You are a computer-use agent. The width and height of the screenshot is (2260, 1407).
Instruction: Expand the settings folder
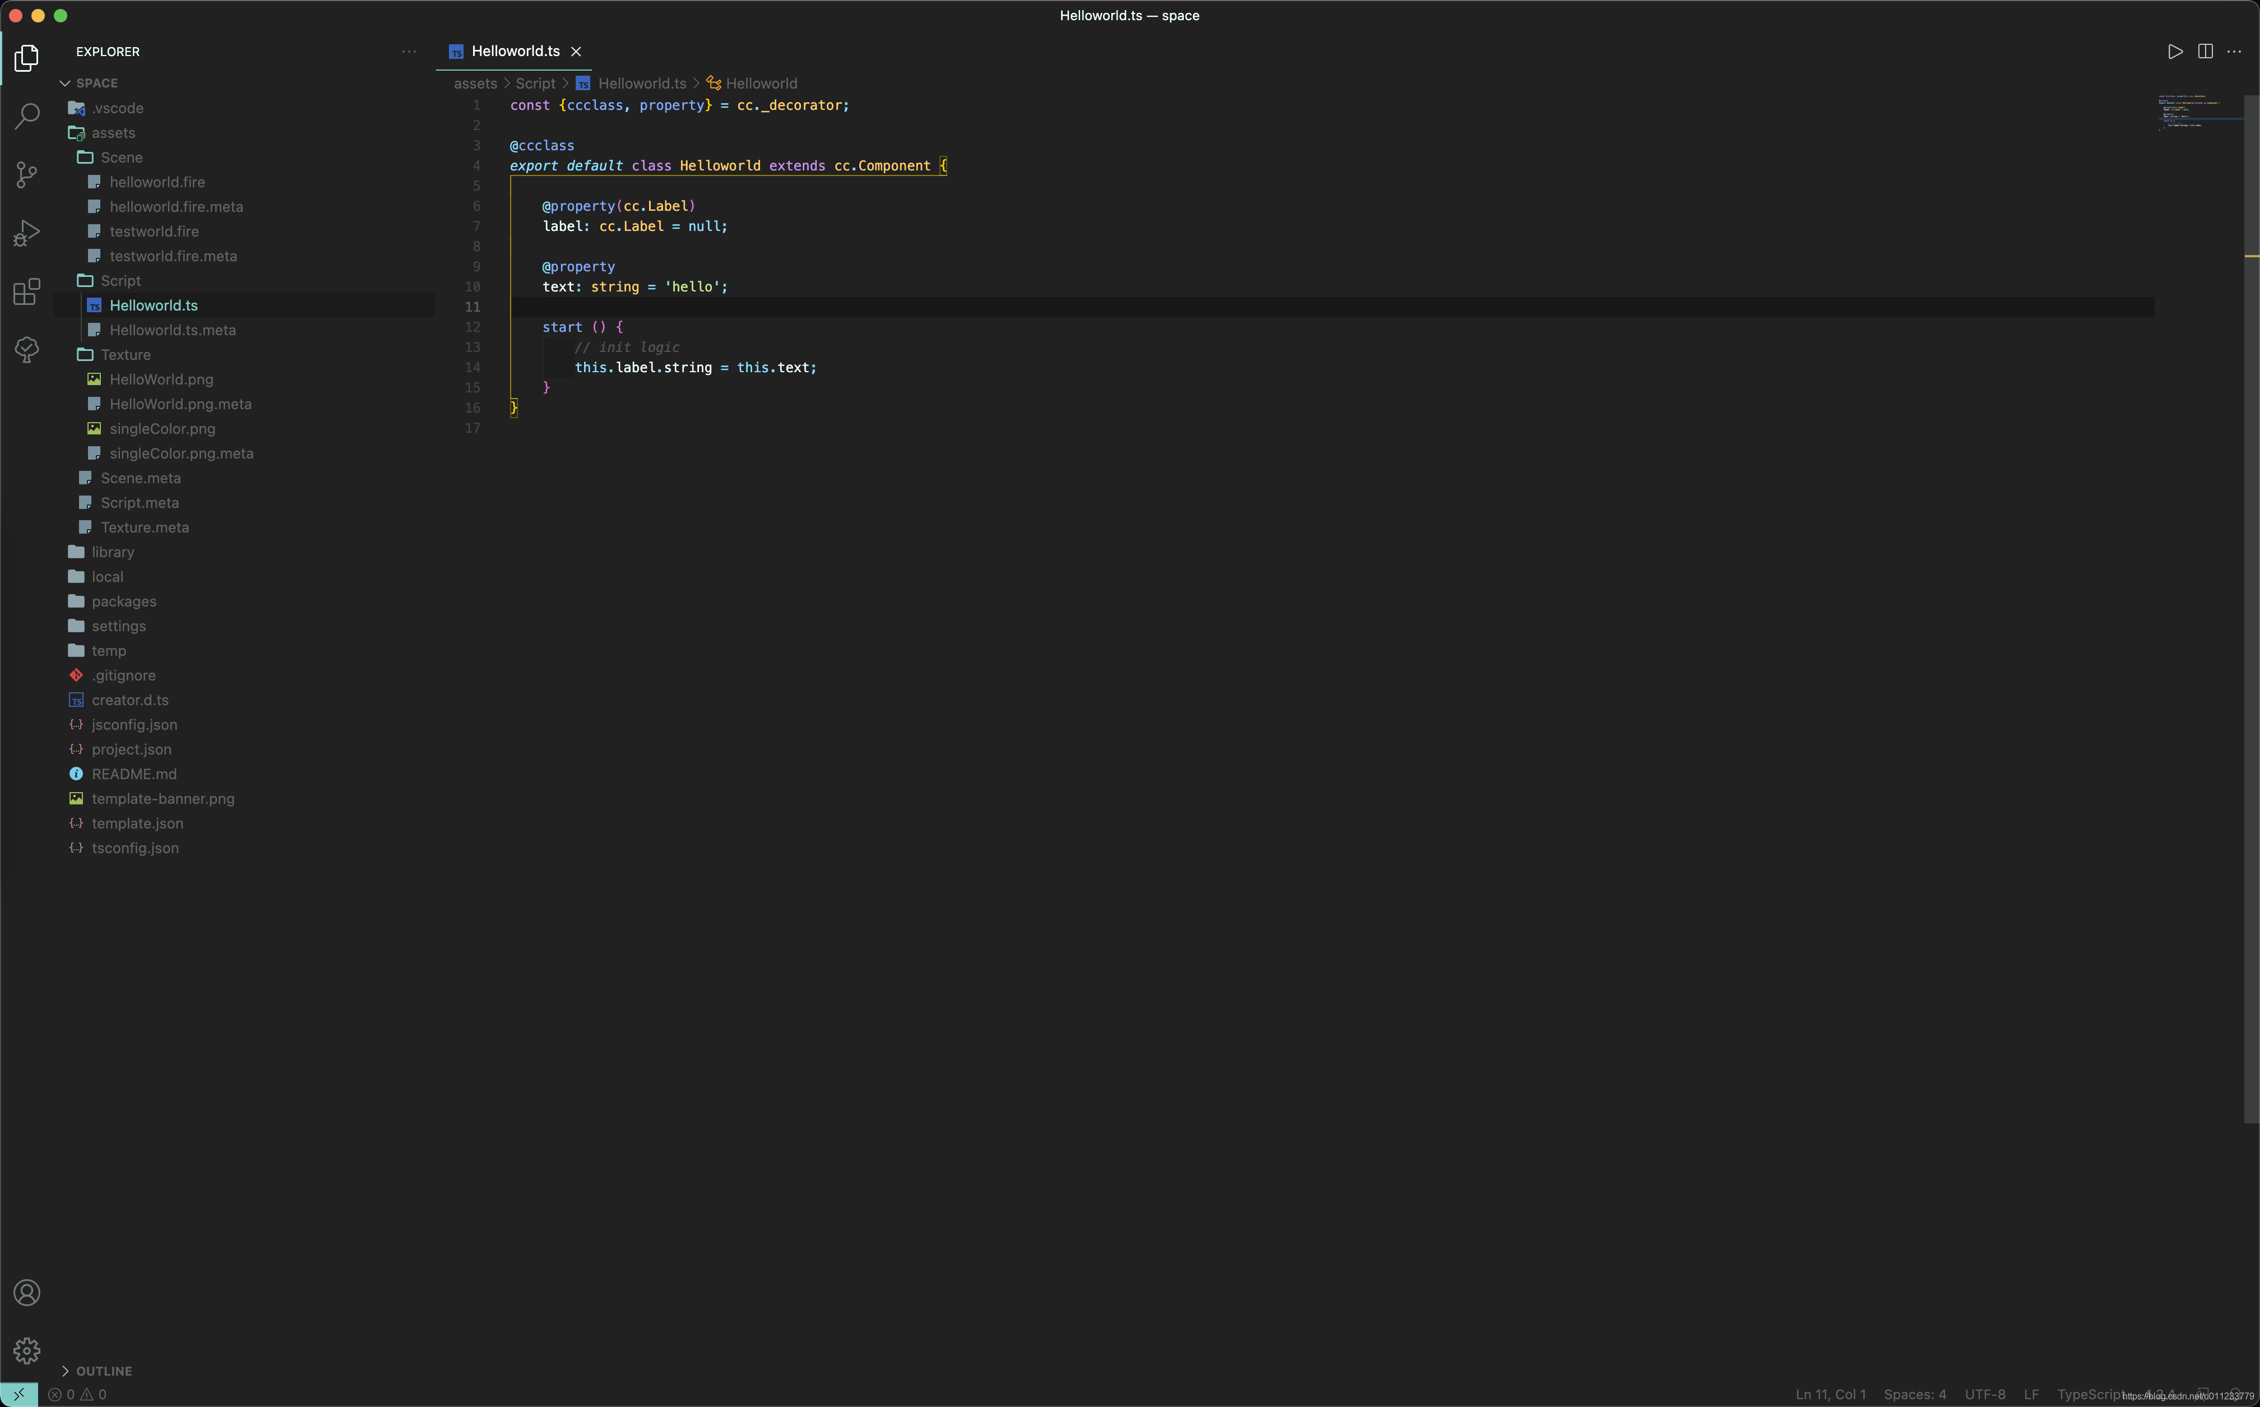tap(118, 626)
